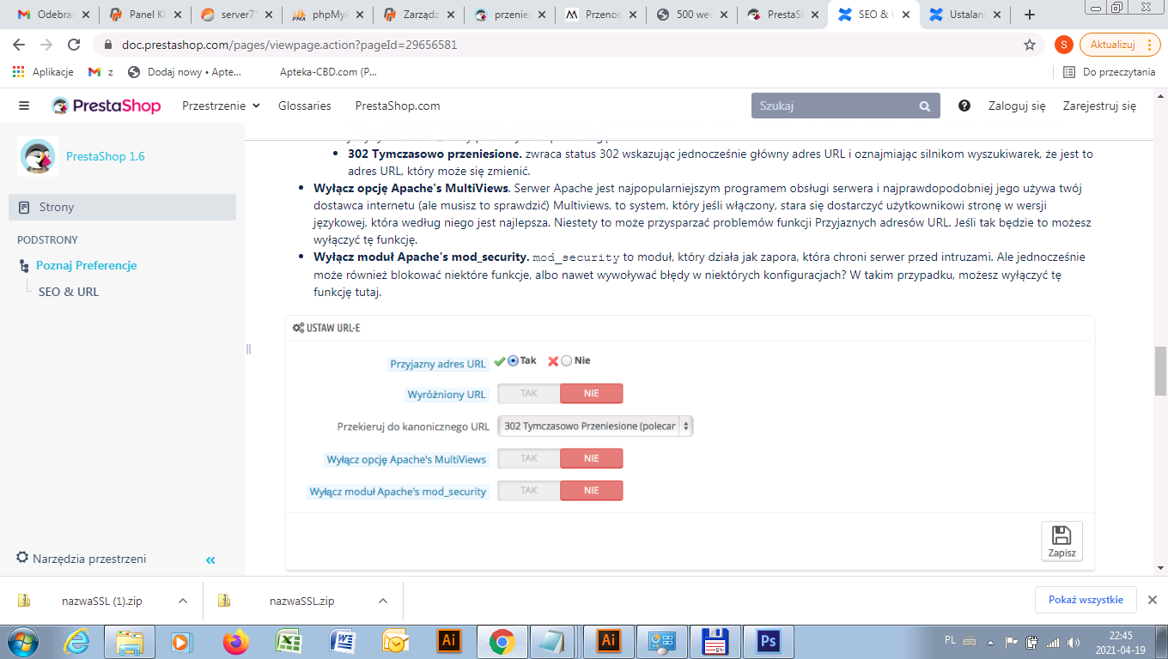Click the search magnifier icon
This screenshot has width=1168, height=659.
point(925,106)
